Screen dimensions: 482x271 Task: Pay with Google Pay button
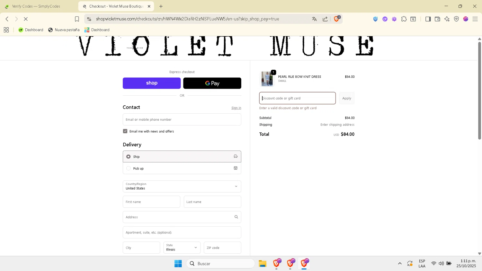pyautogui.click(x=212, y=83)
